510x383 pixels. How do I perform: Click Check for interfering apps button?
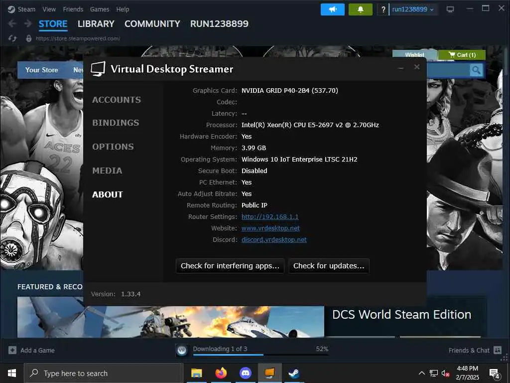pyautogui.click(x=230, y=266)
